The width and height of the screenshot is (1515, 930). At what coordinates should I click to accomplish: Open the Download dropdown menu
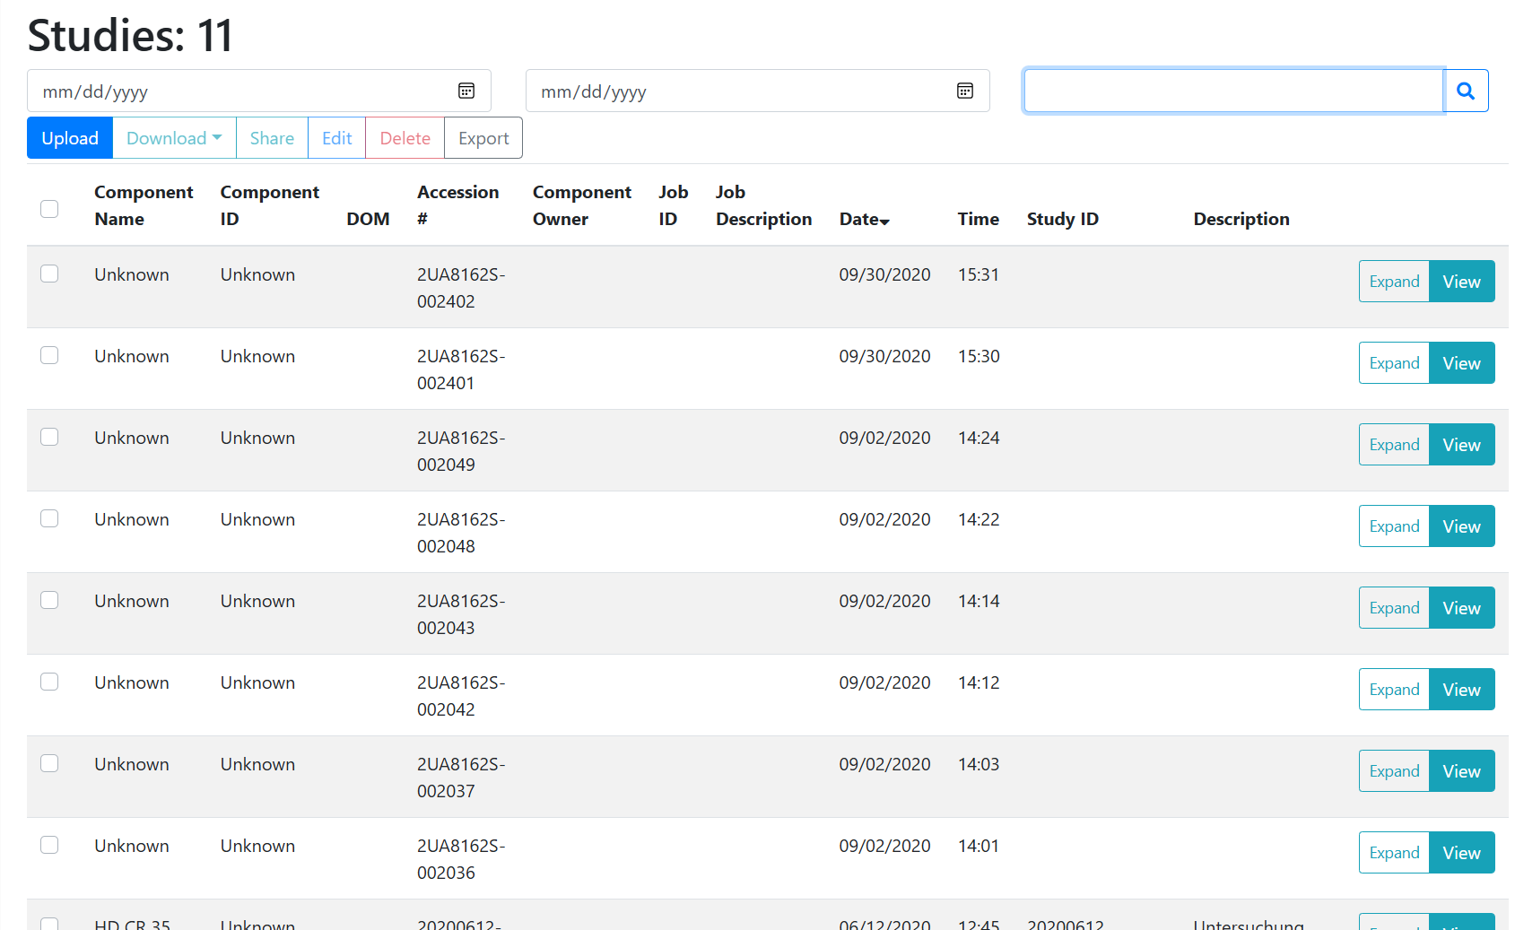click(174, 138)
